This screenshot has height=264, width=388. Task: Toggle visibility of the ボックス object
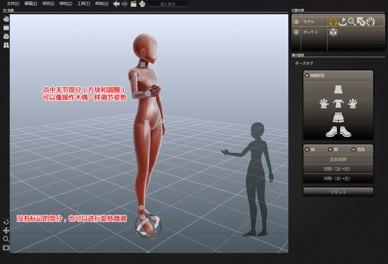[x=296, y=32]
